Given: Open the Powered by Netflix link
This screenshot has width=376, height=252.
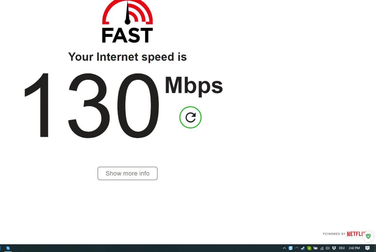Looking at the screenshot, I should (x=344, y=234).
